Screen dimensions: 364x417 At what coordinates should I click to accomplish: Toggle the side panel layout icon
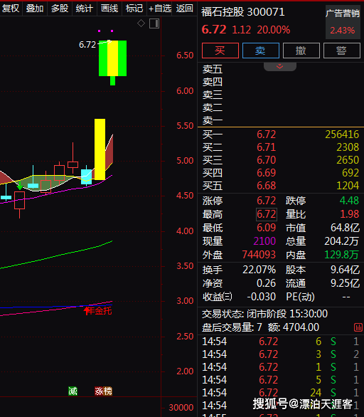pyautogui.click(x=154, y=23)
